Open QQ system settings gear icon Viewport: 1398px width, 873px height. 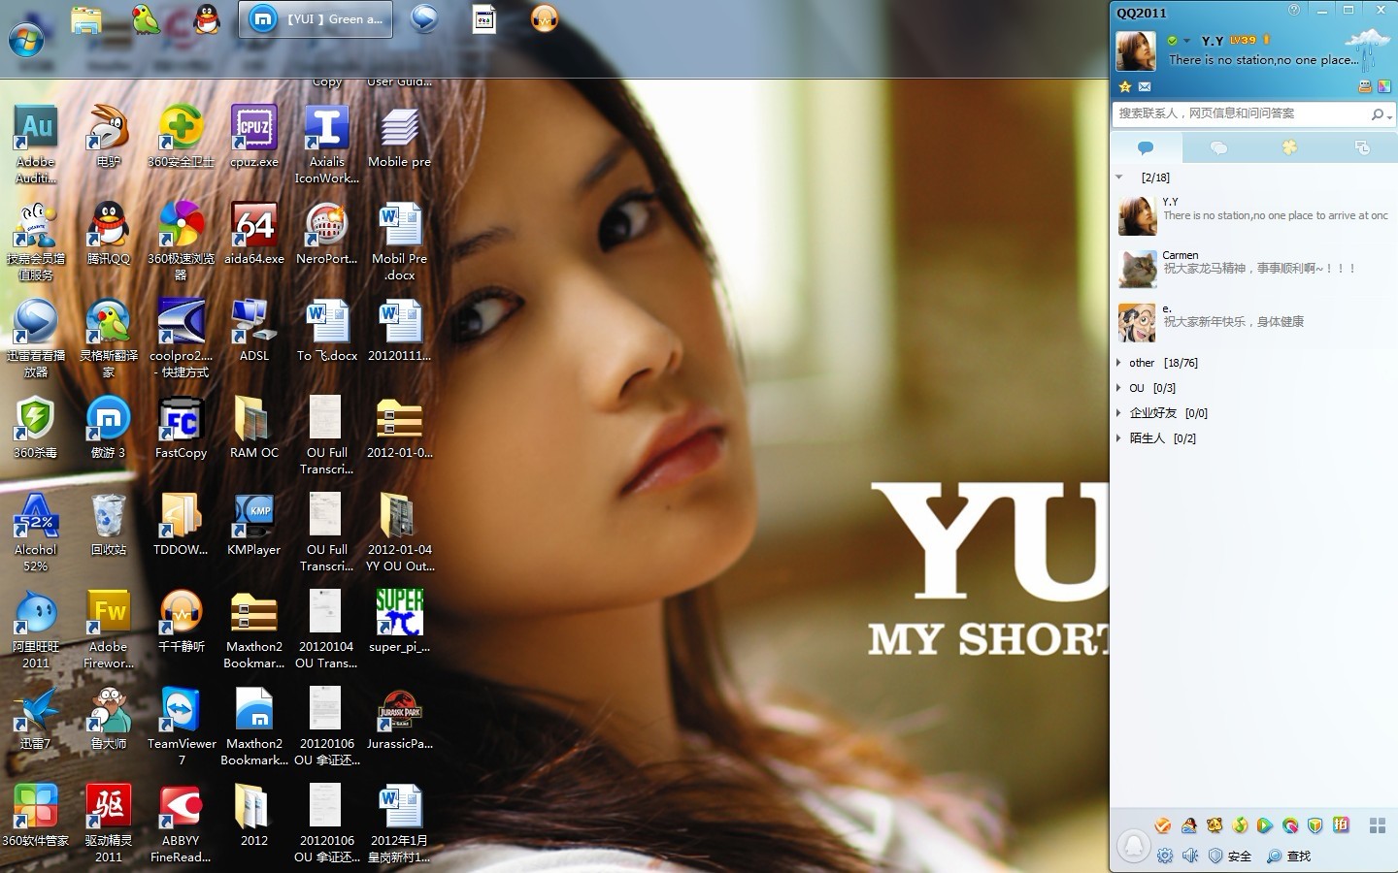1165,856
